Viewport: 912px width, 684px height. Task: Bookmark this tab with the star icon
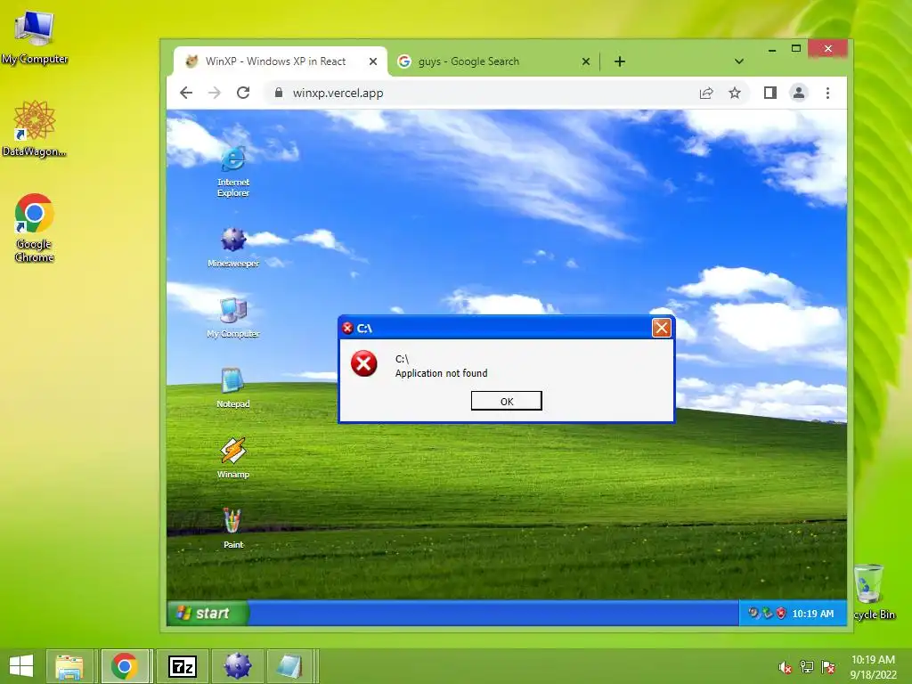coord(735,93)
